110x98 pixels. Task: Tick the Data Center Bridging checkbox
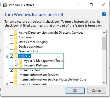[11, 42]
